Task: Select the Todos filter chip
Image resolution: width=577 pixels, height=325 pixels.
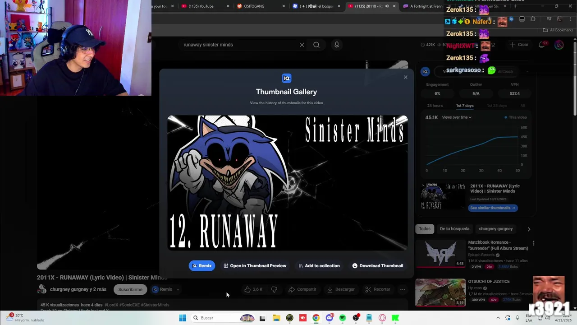Action: 425,229
